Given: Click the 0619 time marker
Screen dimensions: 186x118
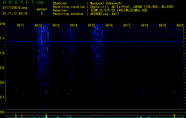Looking at the screenshot, I should coord(162,25).
